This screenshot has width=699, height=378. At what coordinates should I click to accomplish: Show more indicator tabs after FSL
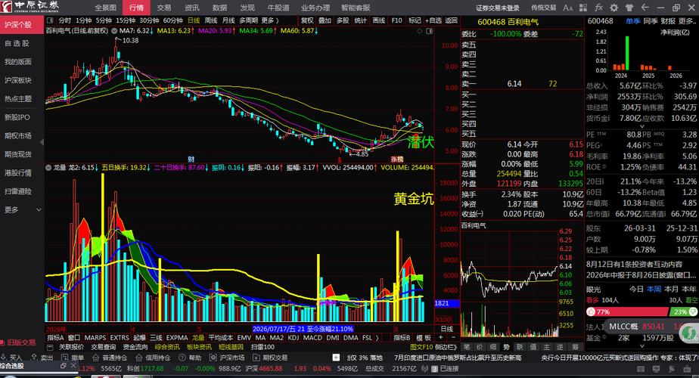click(377, 338)
